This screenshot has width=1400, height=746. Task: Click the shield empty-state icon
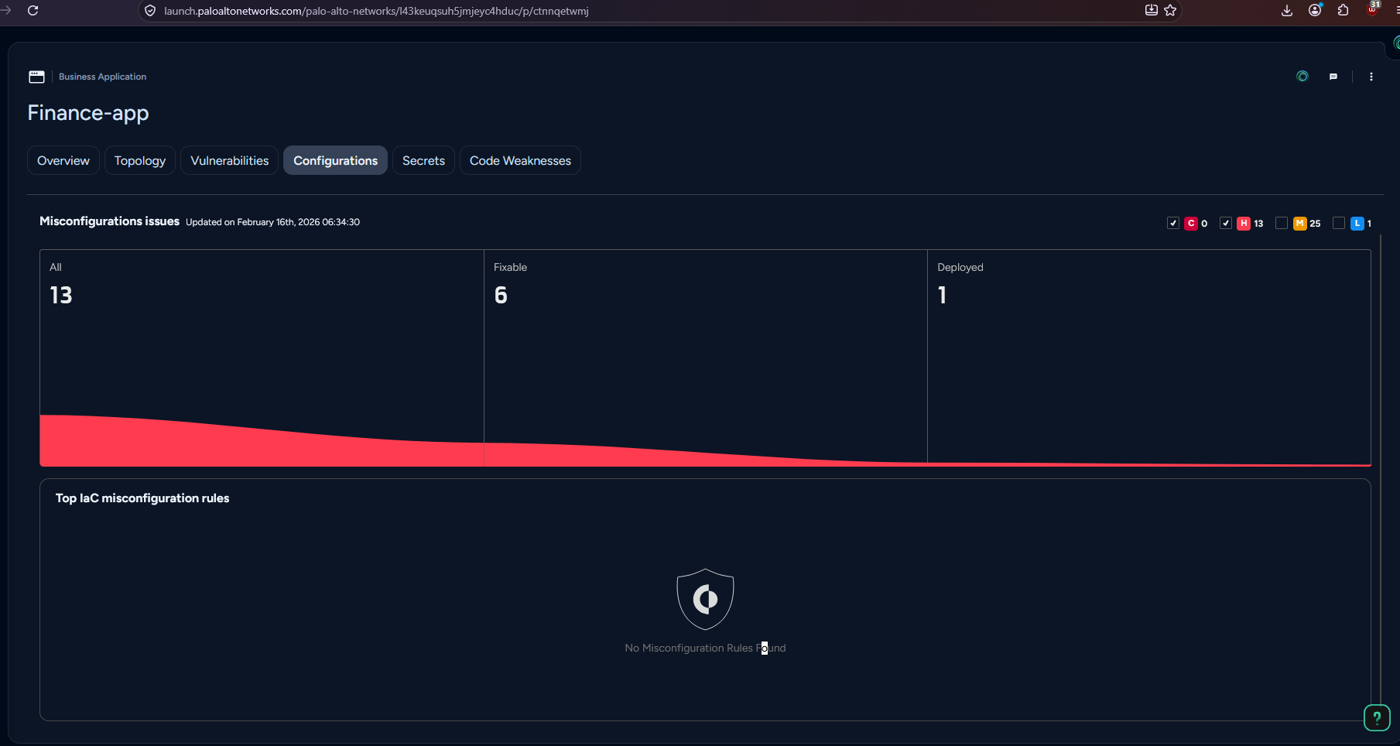(x=705, y=599)
